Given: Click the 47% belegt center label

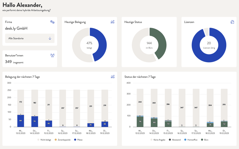Looking at the screenshot, I should (x=89, y=45).
